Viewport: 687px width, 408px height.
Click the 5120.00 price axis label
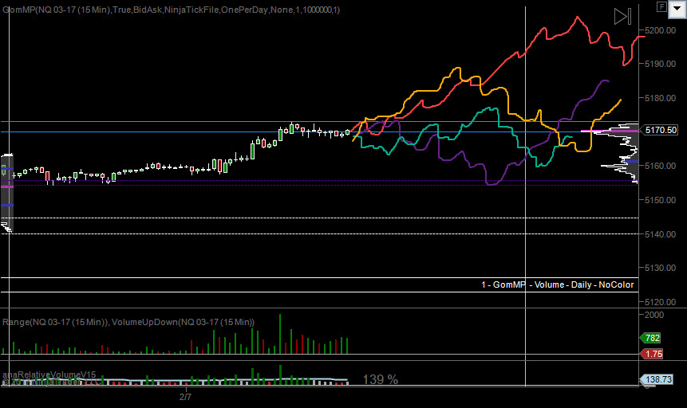661,302
